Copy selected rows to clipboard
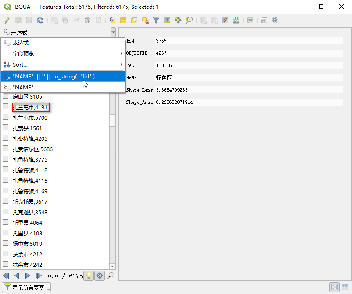The image size is (352, 294). coord(87,20)
